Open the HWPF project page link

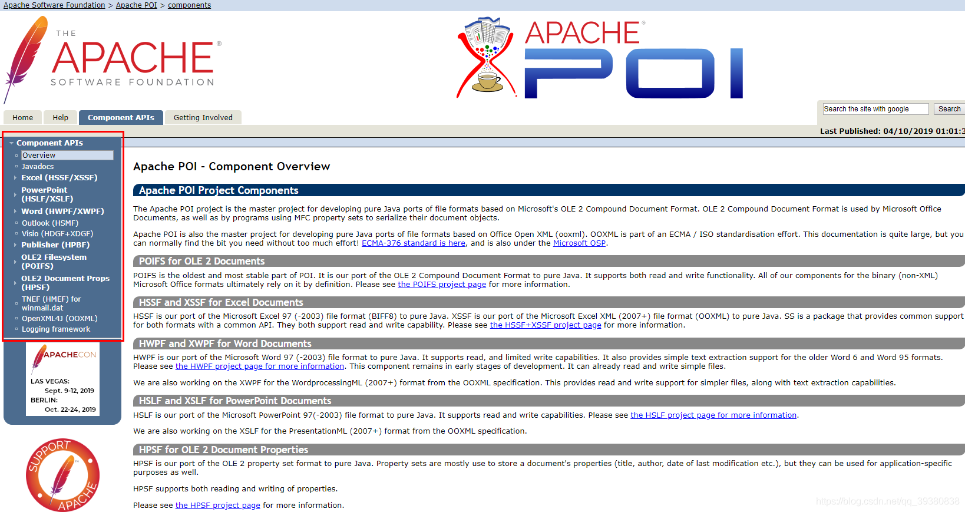(260, 366)
